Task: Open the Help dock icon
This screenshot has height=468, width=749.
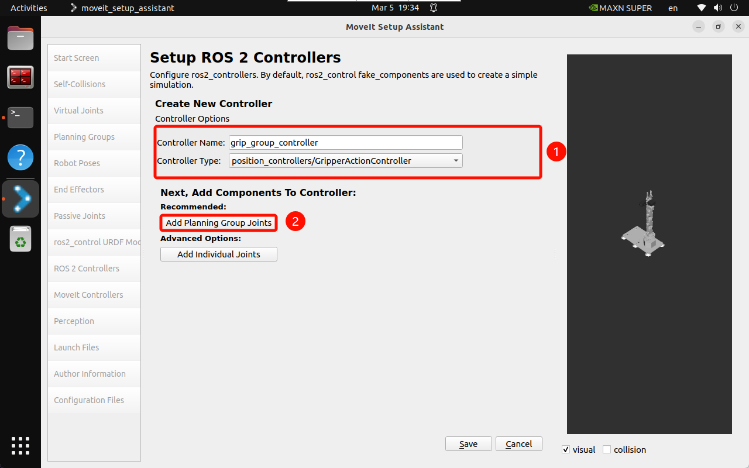Action: pyautogui.click(x=20, y=158)
